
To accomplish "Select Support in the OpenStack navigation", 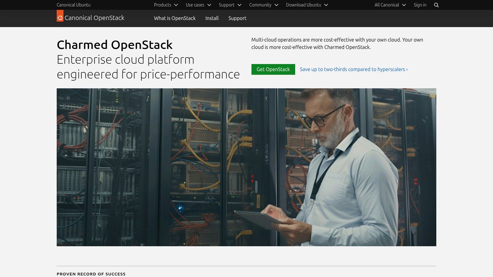I will [x=237, y=18].
